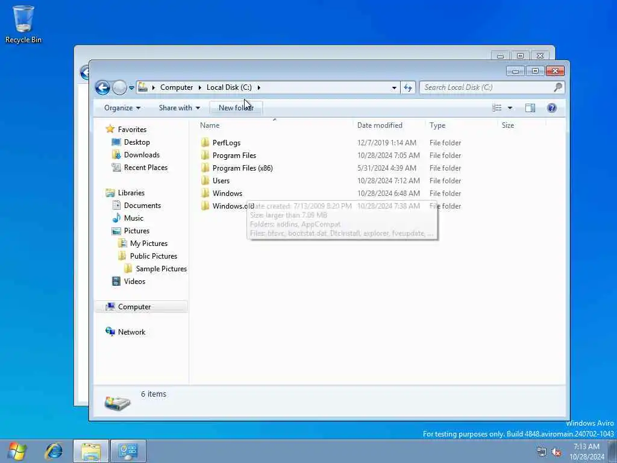Click the background window's Back arrow
This screenshot has width=617, height=463.
(84, 73)
